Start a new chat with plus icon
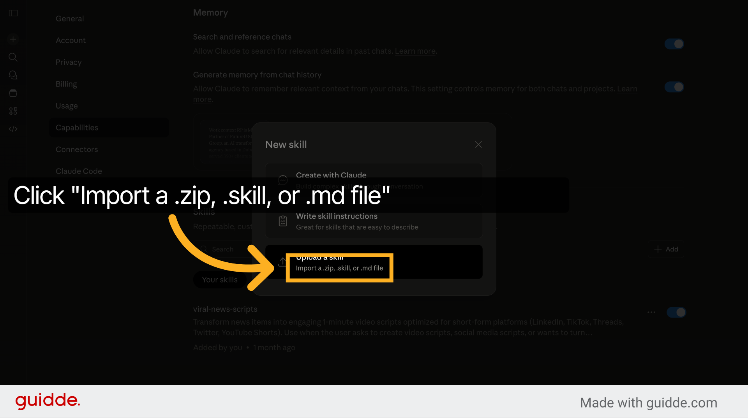Viewport: 748px width, 418px height. click(x=13, y=39)
